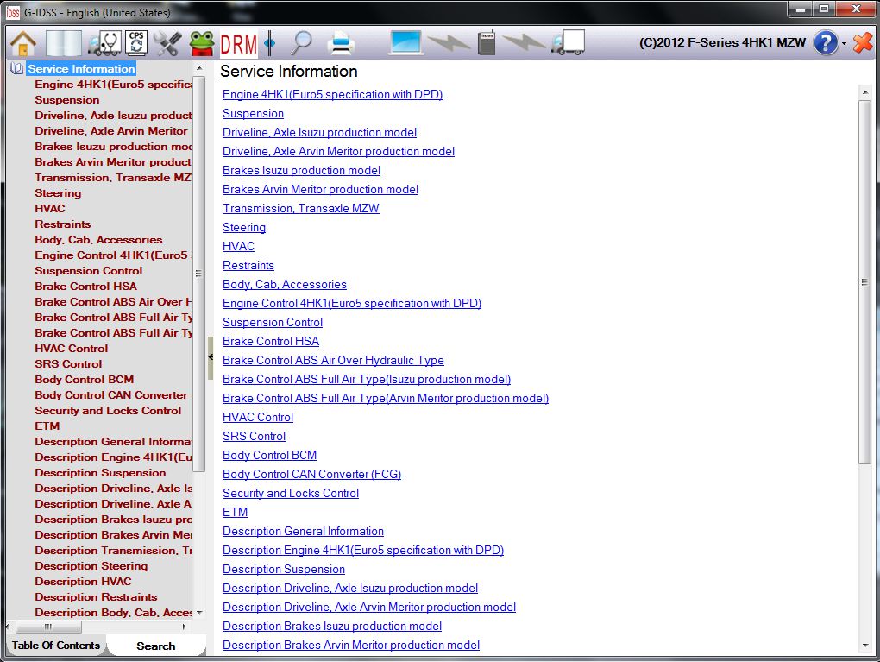Click the lightning bolt between laptop and module
Screen dimensions: 880x662
pos(449,42)
